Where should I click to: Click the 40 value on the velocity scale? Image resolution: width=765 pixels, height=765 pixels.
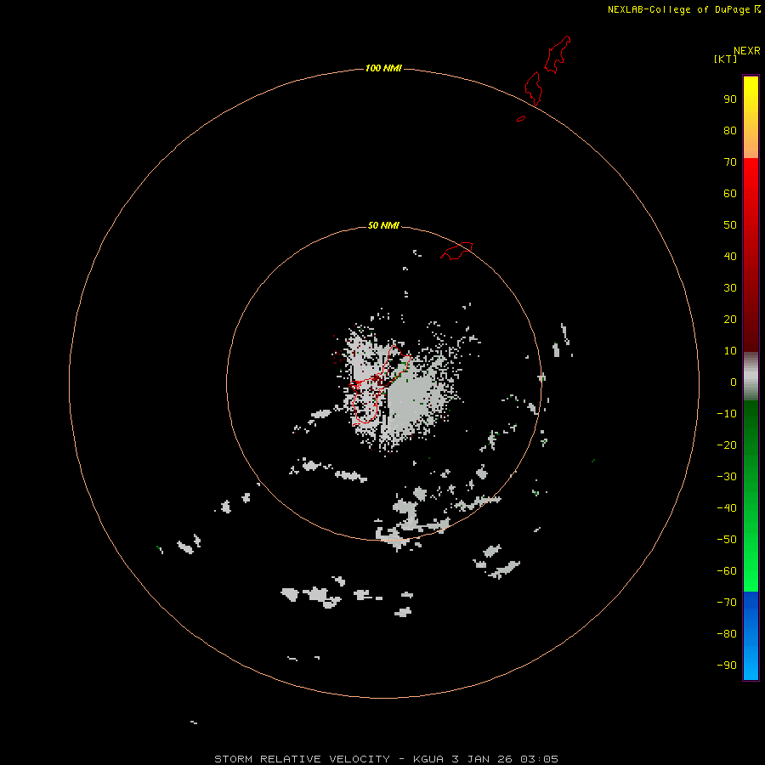(730, 257)
